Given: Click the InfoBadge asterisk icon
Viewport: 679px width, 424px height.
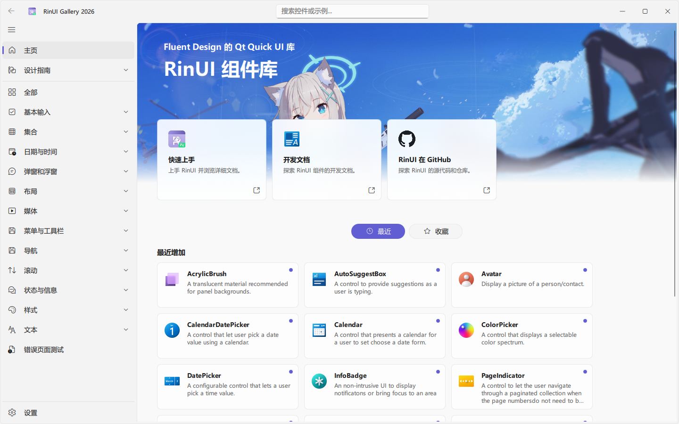Looking at the screenshot, I should point(319,381).
